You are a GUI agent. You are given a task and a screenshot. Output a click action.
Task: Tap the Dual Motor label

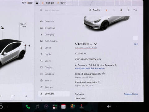(86, 47)
